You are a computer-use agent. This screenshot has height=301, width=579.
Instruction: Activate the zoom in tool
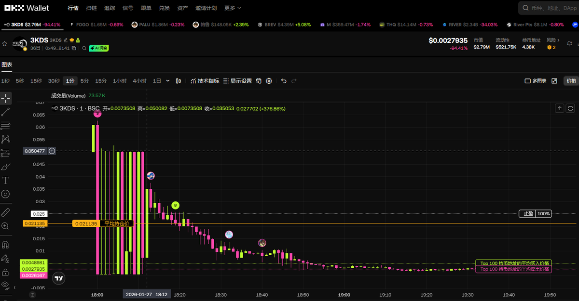coord(6,226)
